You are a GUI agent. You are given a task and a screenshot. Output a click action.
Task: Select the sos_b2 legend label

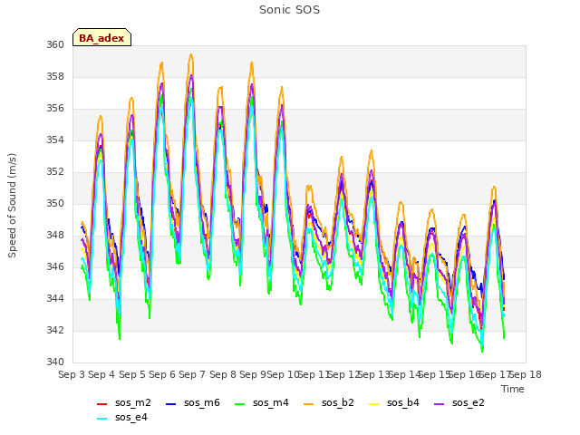click(x=338, y=402)
